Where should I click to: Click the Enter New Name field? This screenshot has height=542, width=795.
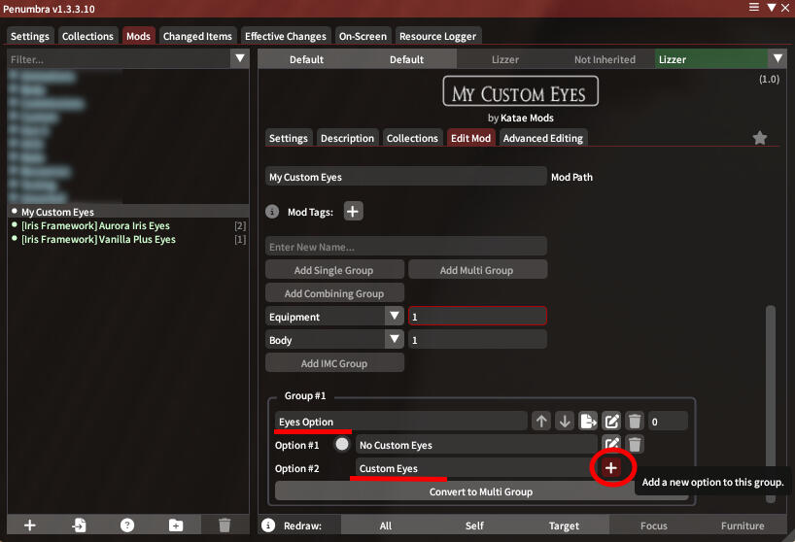point(405,247)
